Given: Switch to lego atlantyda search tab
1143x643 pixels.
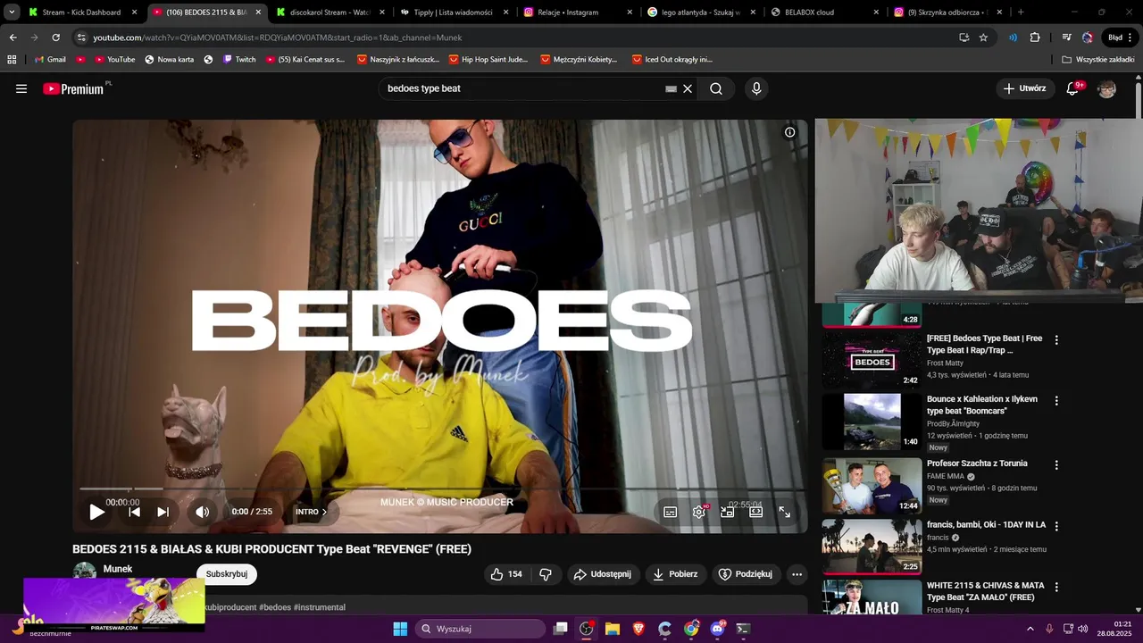Looking at the screenshot, I should point(701,13).
